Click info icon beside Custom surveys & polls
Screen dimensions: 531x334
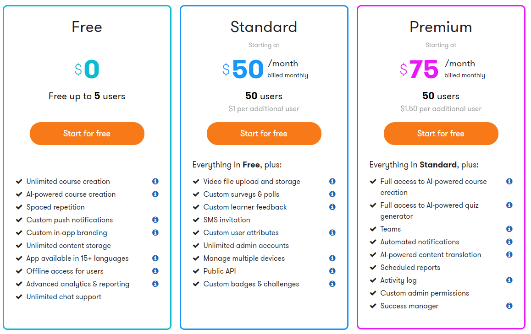tap(332, 194)
